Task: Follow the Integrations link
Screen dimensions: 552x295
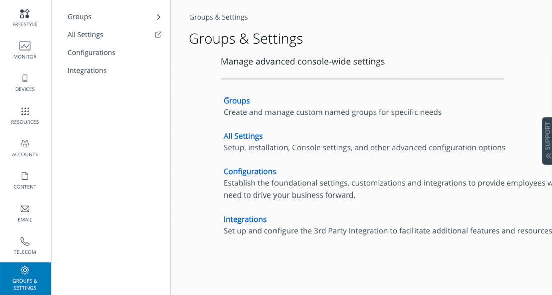Action: (x=245, y=219)
